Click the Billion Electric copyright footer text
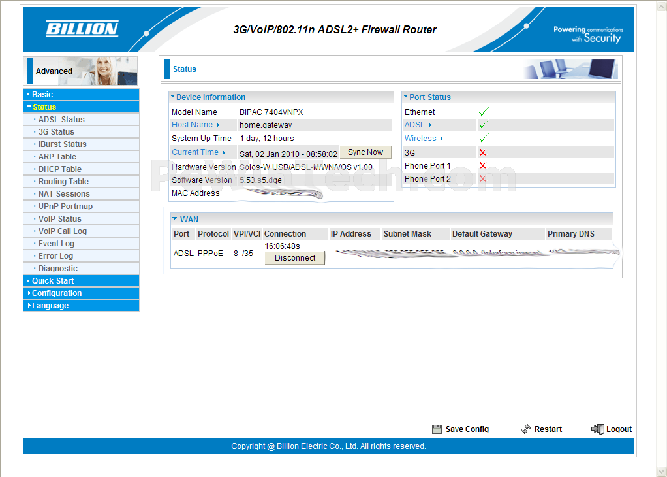This screenshot has width=667, height=477. pyautogui.click(x=328, y=446)
